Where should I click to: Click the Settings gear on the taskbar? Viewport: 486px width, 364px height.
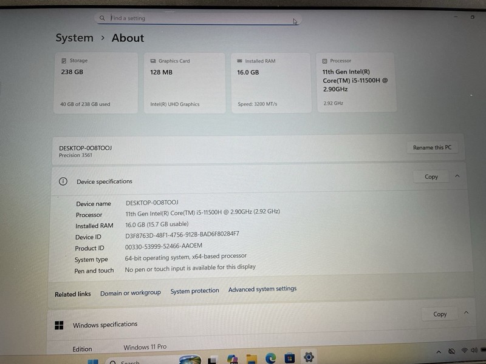(x=309, y=357)
